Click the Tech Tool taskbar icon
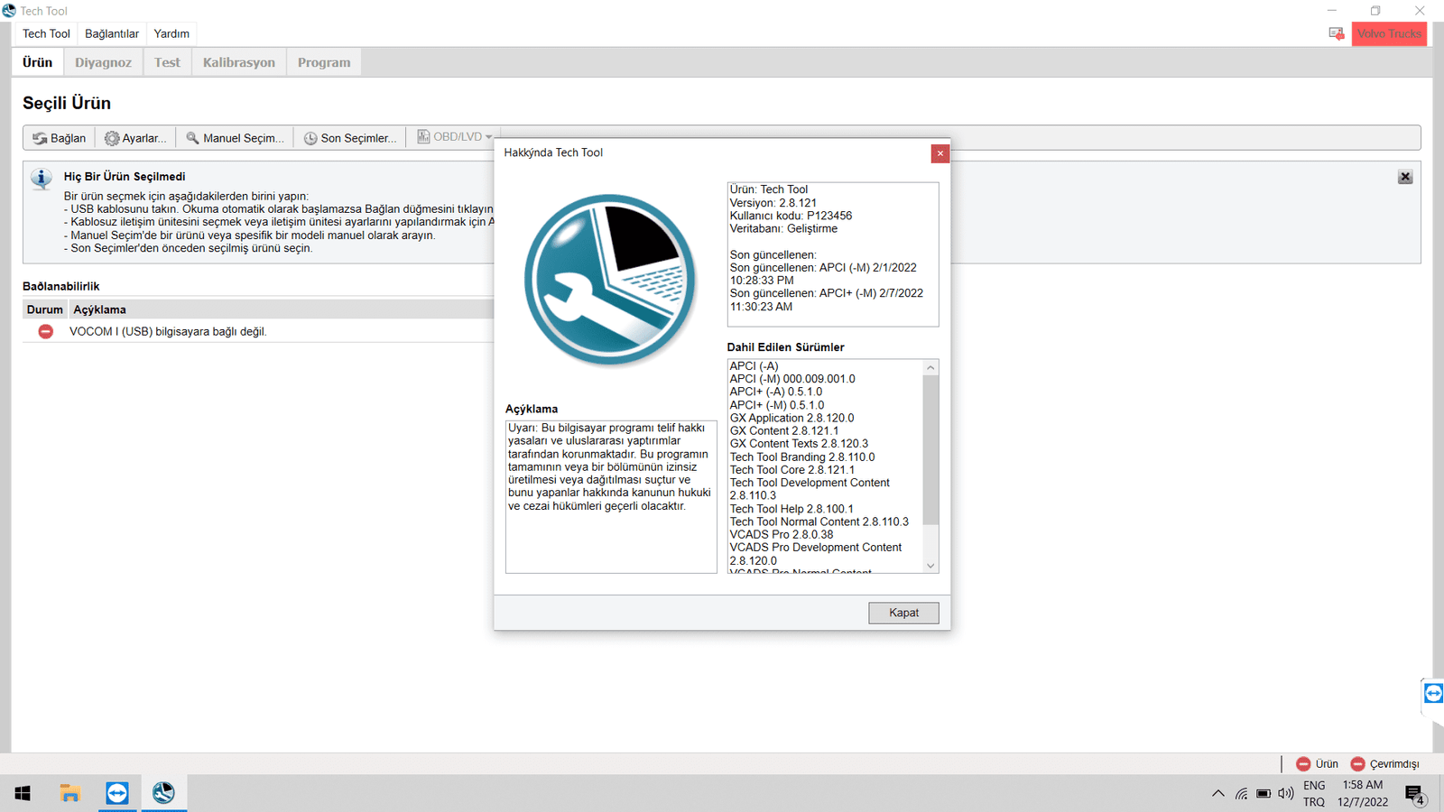The image size is (1444, 812). tap(163, 793)
